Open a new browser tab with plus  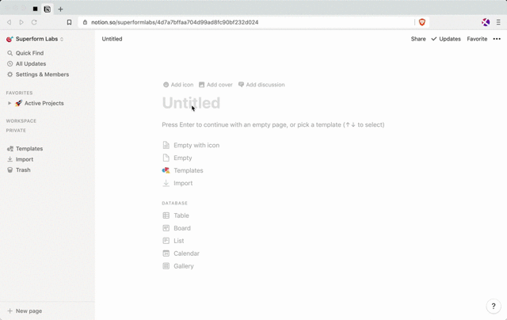click(x=60, y=9)
